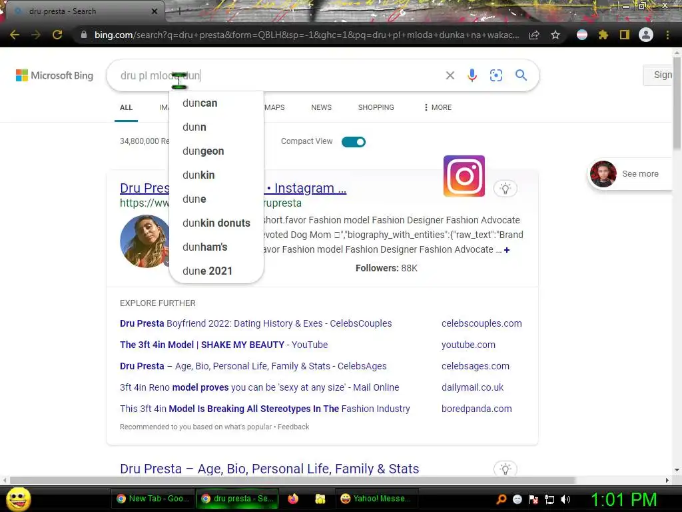Viewport: 682px width, 512px height.
Task: Open the Chrome three-dot menu
Action: tap(667, 35)
